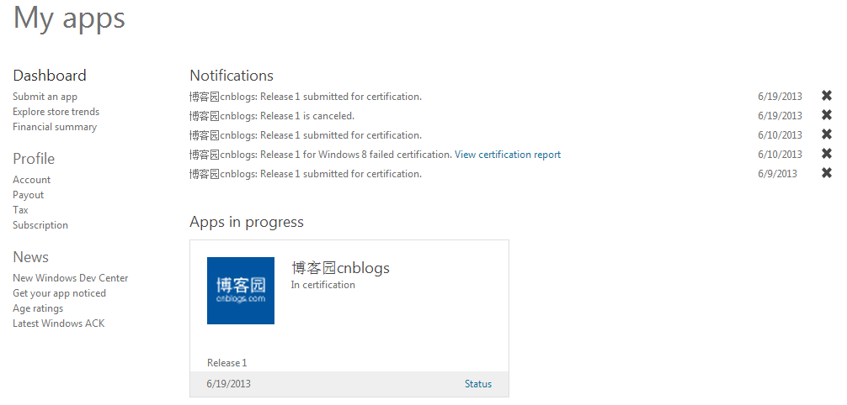Screen dimensions: 847x405
Task: Dismiss the 6/9/2013 notification
Action: point(827,173)
